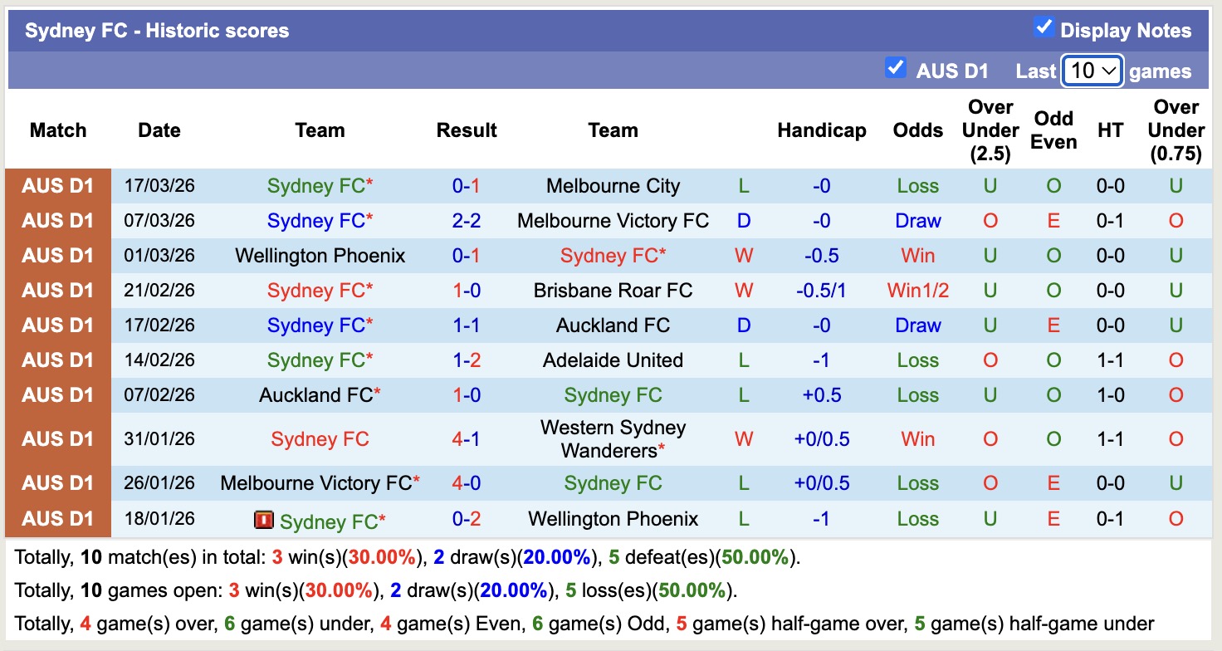Click the Handicap column header

[x=821, y=130]
